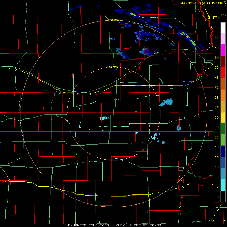The image size is (227, 227).
Task: Click the '14' legend scale value
Action: click(x=217, y=157)
